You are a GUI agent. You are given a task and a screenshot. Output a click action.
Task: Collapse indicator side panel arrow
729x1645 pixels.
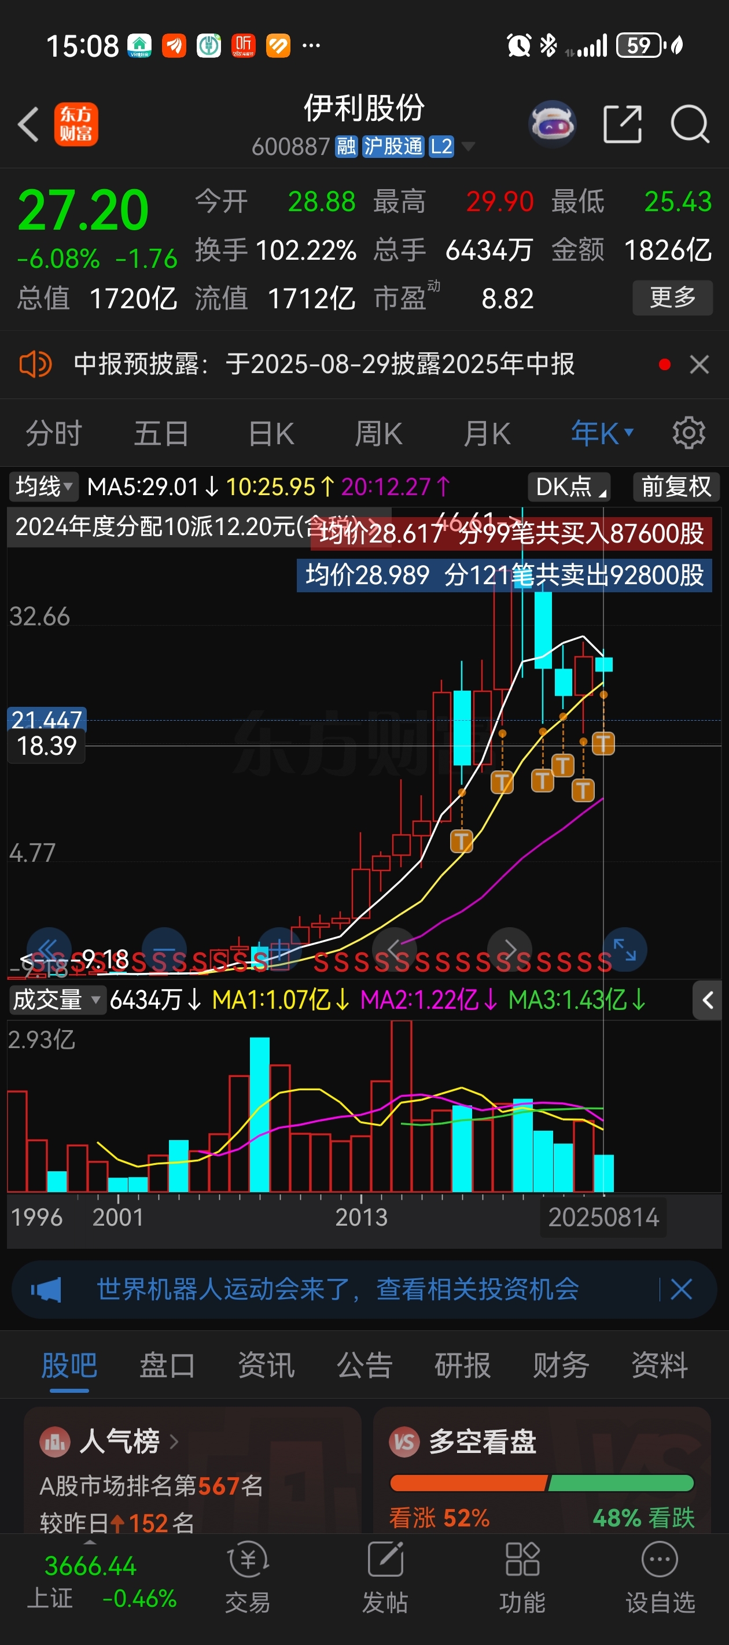[707, 1000]
